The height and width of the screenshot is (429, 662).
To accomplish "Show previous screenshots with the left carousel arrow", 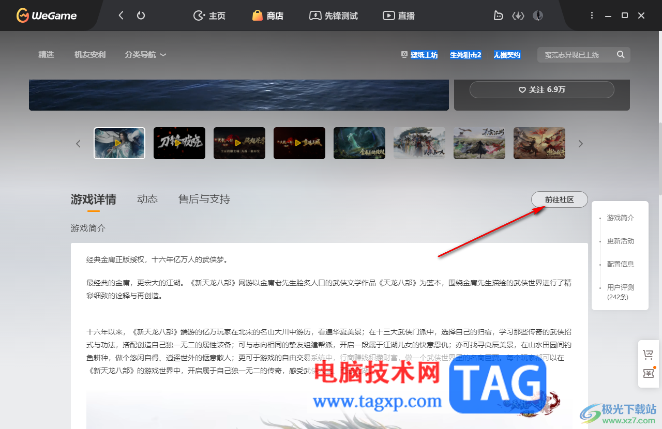I will point(78,143).
